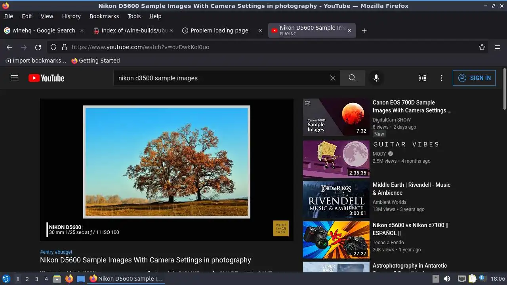Open the History menu
507x285 pixels.
click(71, 16)
